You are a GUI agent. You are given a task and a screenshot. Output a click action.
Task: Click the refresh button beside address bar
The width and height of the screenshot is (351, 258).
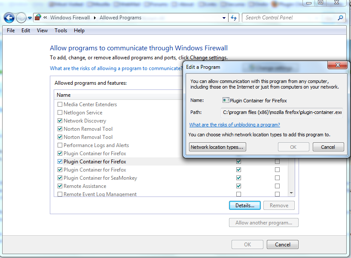234,18
